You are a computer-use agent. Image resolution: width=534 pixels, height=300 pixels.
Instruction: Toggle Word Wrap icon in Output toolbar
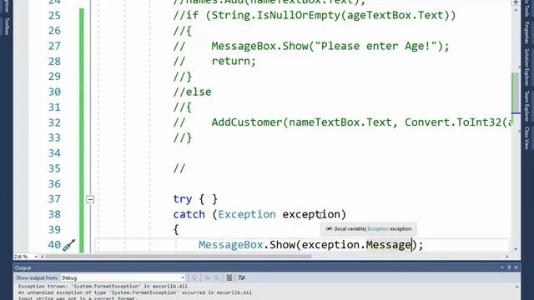241,277
